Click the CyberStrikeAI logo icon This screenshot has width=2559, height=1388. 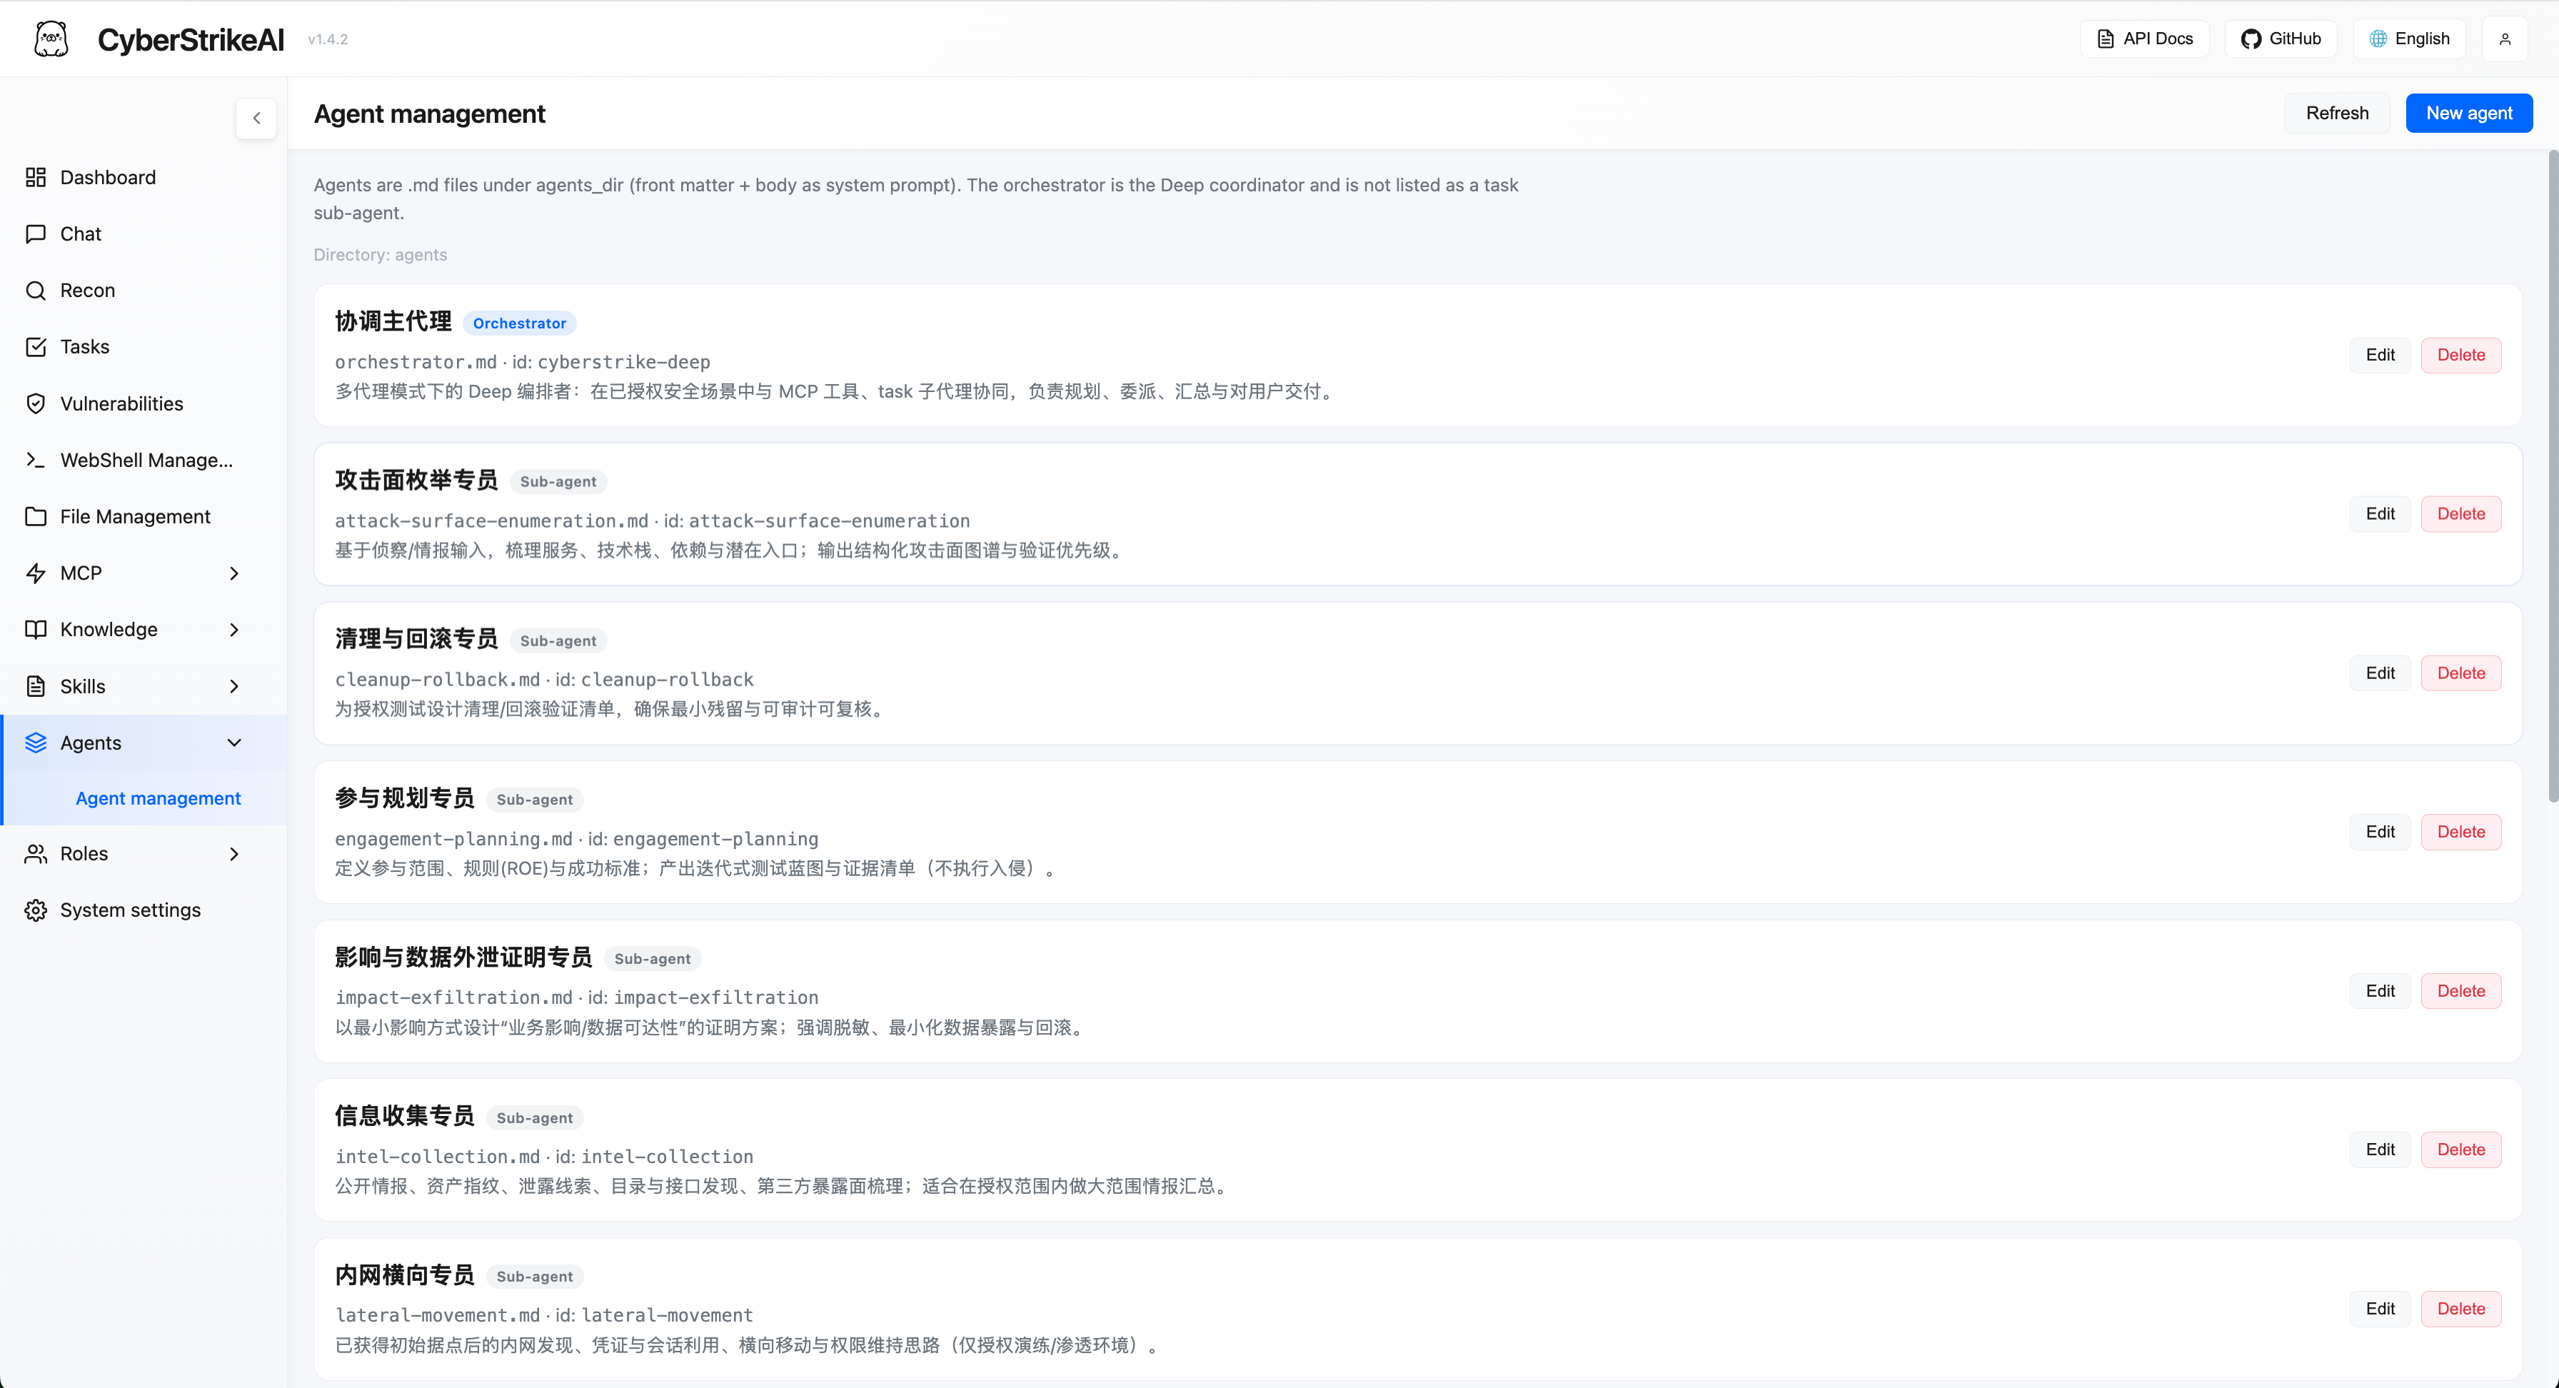[x=51, y=39]
